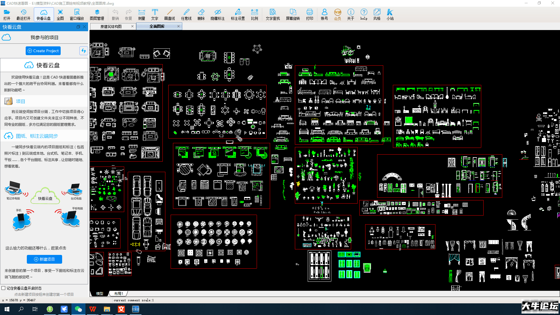Select the 模型 layout tab
This screenshot has height=315, width=560.
99,293
